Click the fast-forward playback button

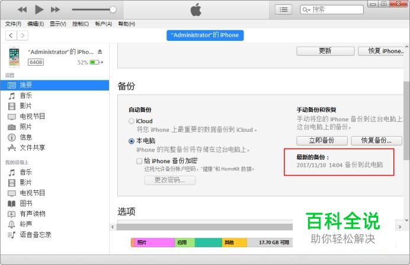[55, 10]
